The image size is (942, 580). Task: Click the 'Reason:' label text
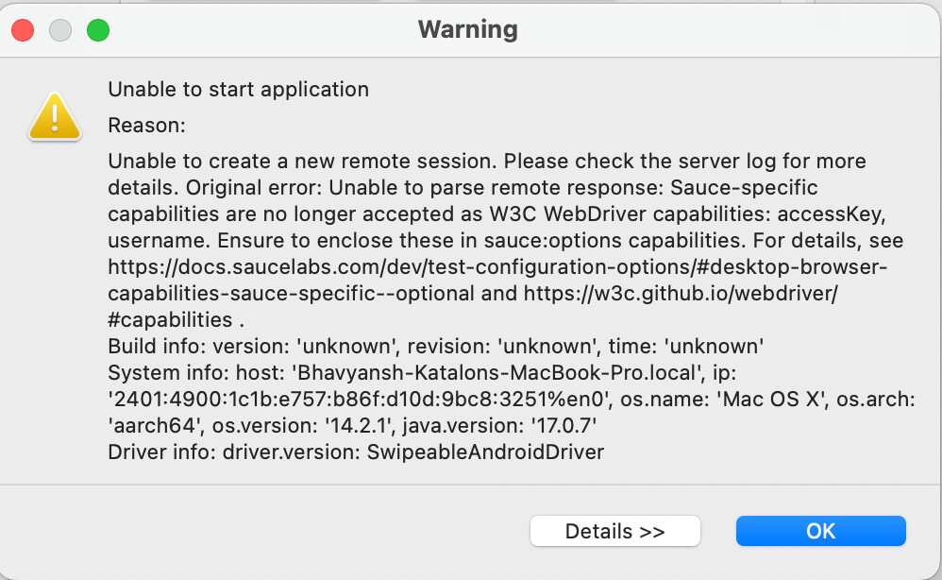pos(146,125)
